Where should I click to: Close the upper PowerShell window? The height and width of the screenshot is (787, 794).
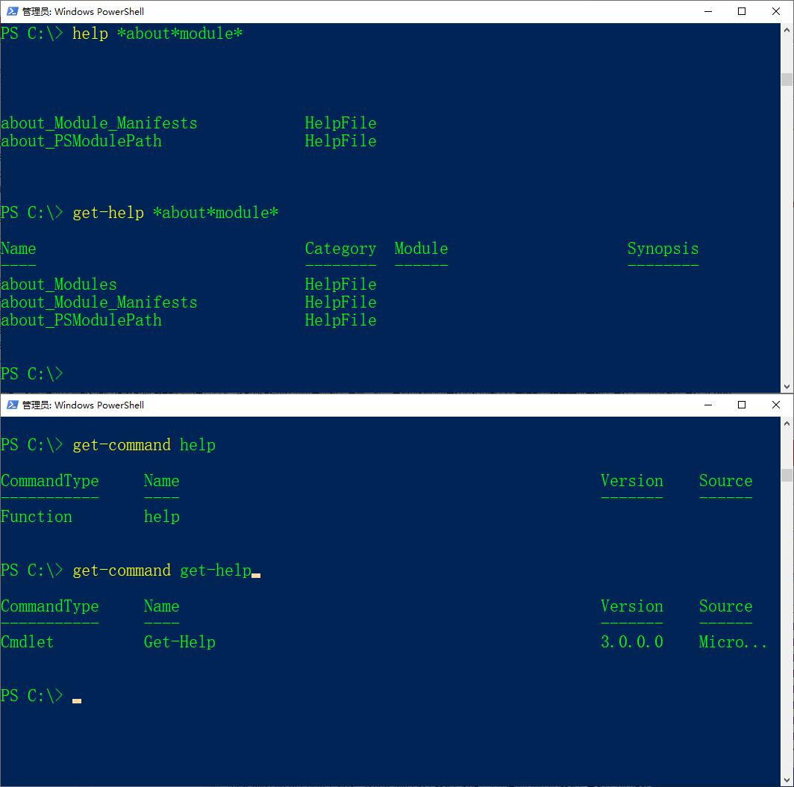(776, 11)
